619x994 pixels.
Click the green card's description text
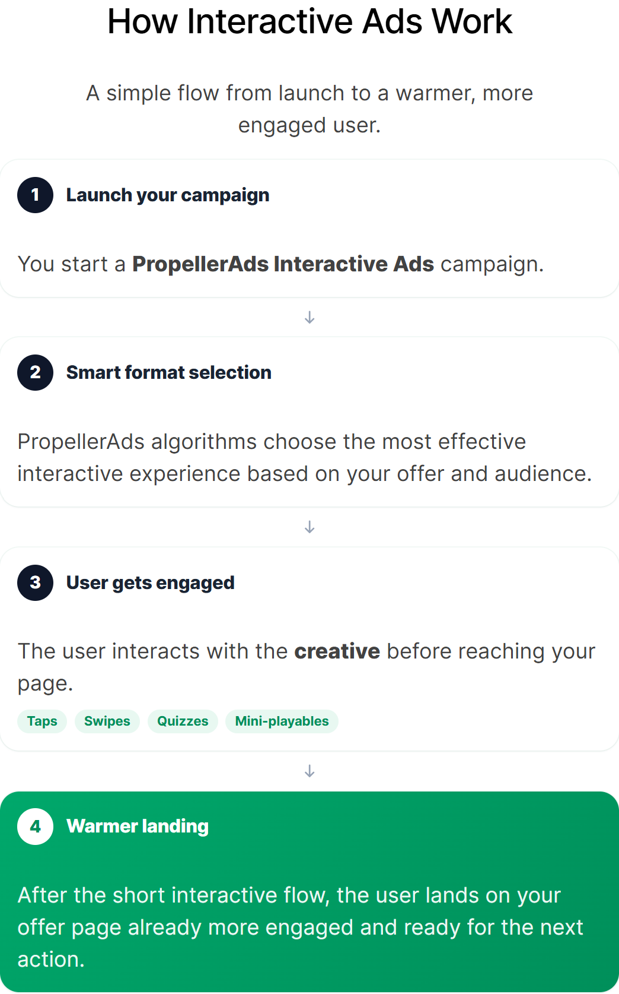coord(300,927)
